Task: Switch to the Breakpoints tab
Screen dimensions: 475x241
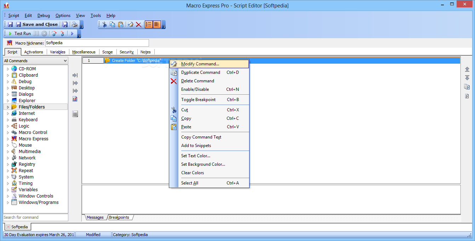Action: pos(119,217)
